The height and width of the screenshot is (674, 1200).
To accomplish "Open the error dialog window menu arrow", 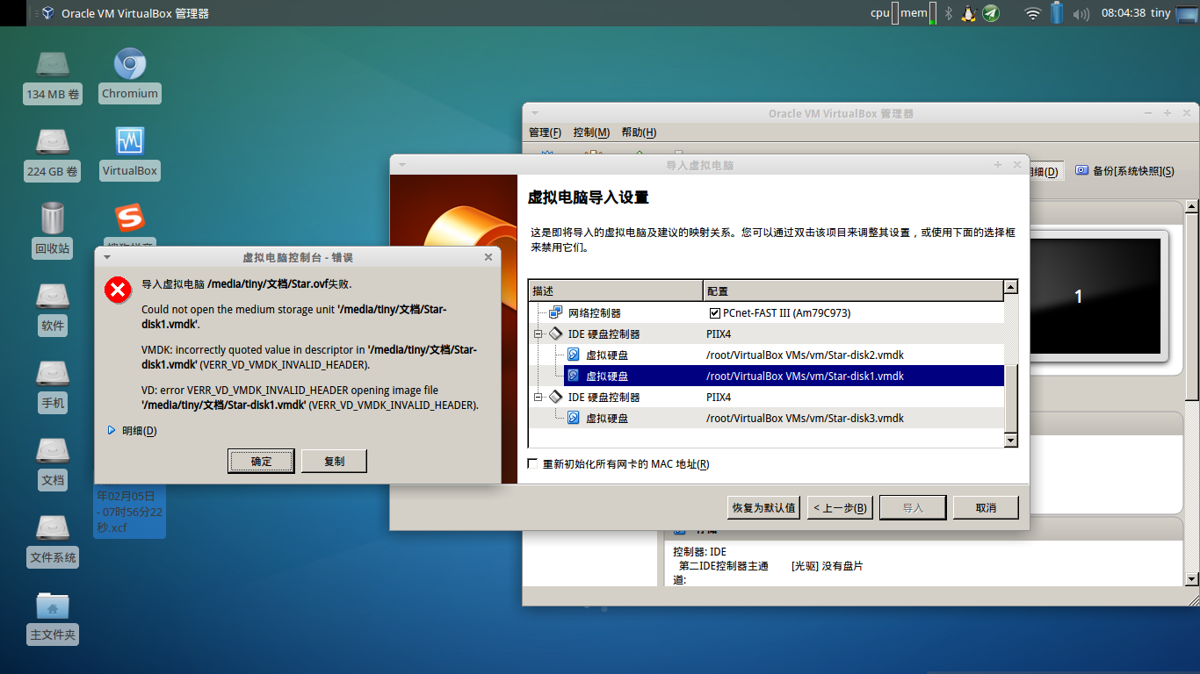I will [x=106, y=257].
